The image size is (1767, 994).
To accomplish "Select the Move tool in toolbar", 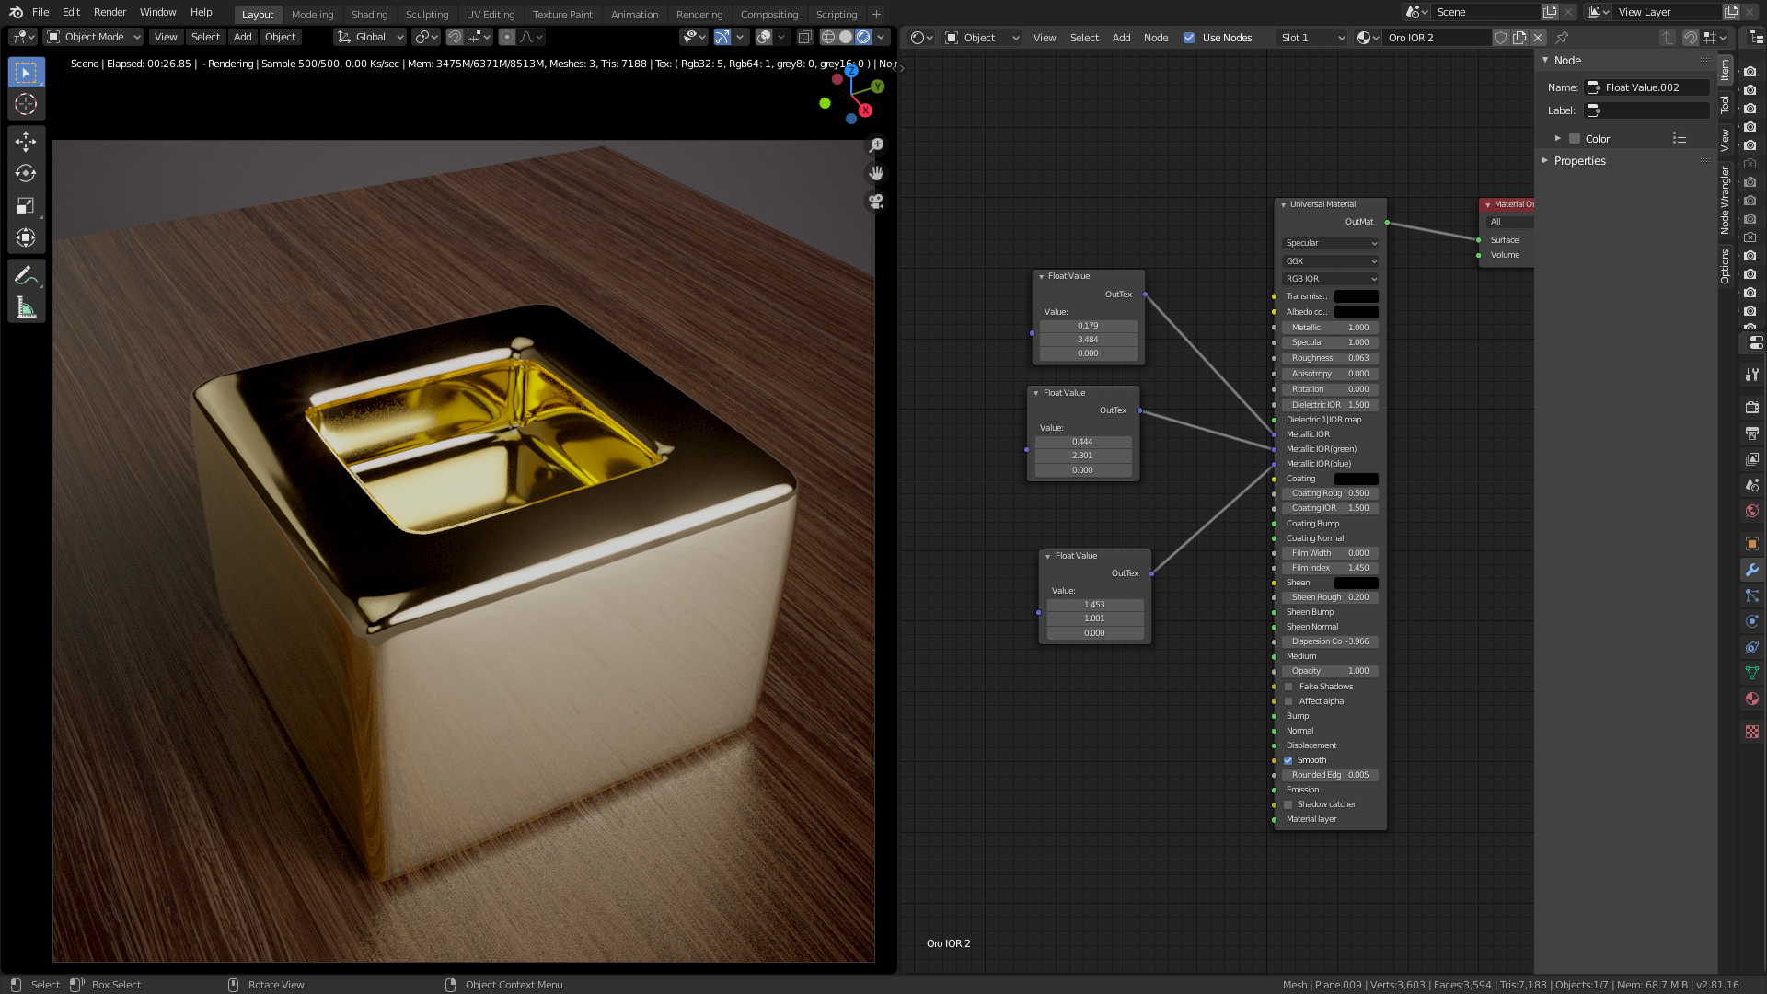I will pos(26,141).
